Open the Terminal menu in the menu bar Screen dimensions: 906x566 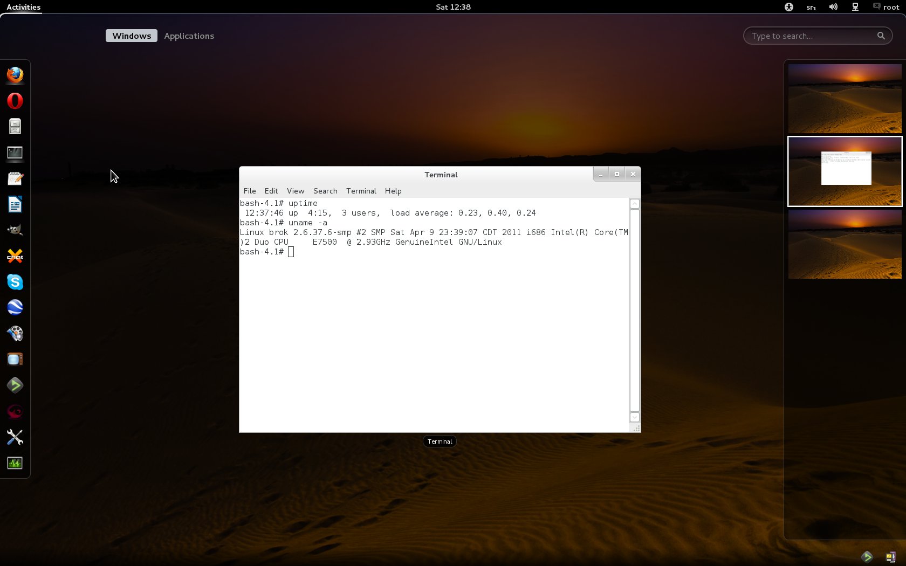tap(361, 191)
